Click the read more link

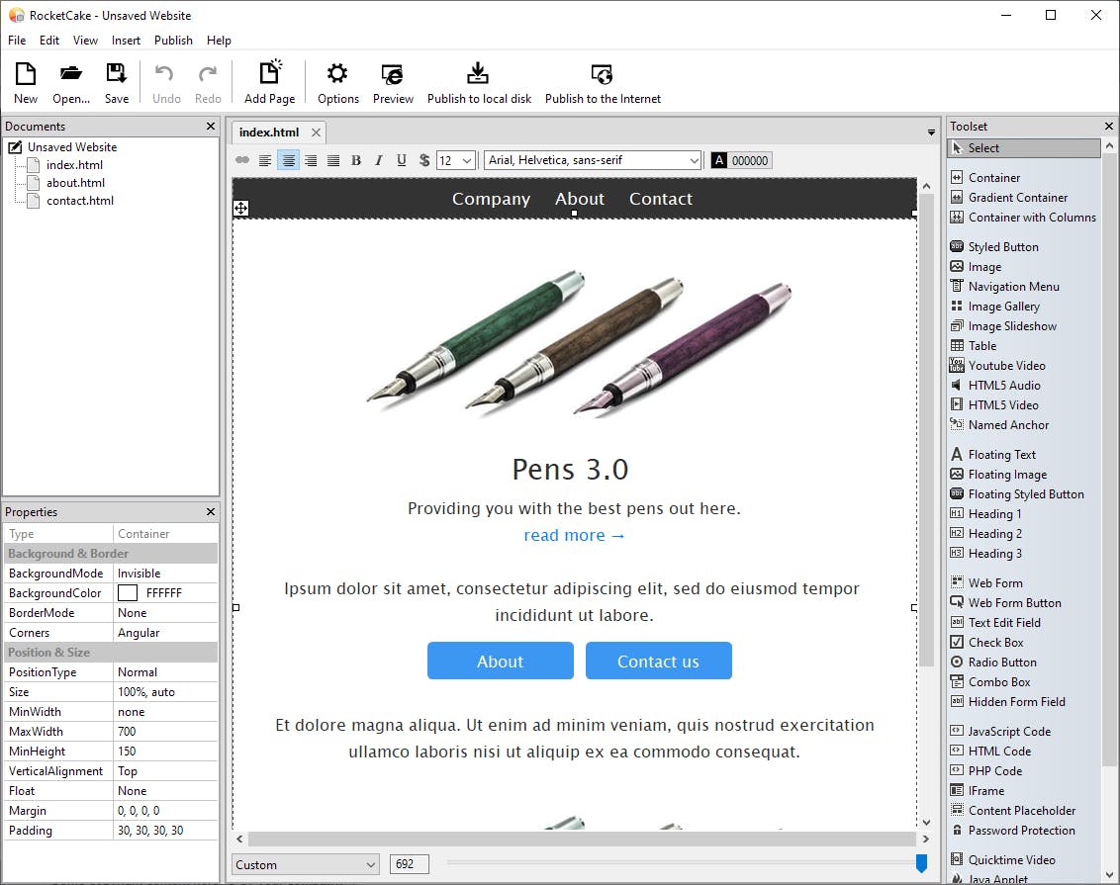[x=574, y=535]
